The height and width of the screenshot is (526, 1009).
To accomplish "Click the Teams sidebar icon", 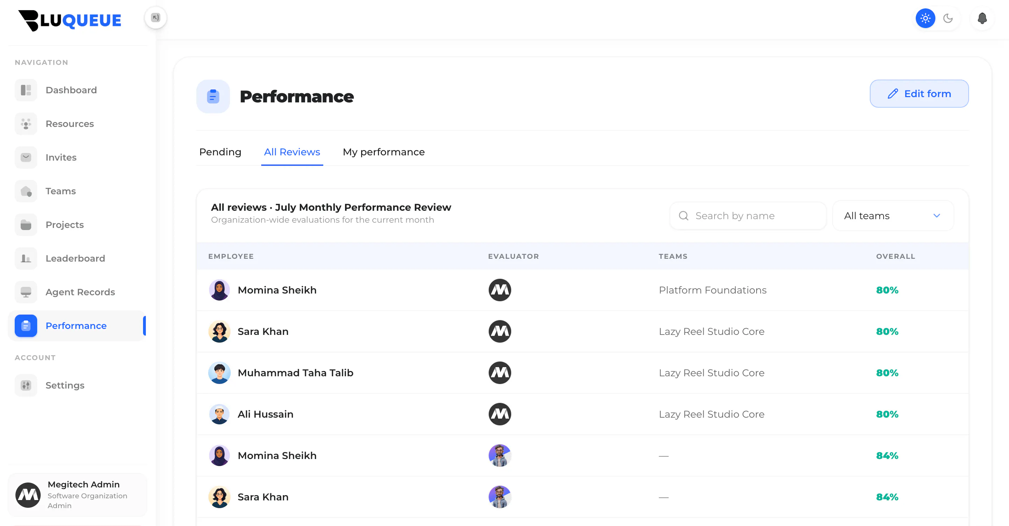I will 26,191.
